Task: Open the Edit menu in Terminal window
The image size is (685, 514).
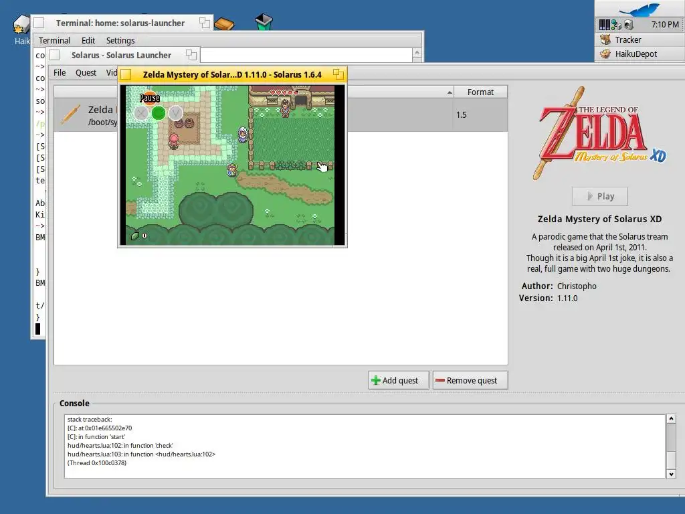Action: tap(88, 40)
